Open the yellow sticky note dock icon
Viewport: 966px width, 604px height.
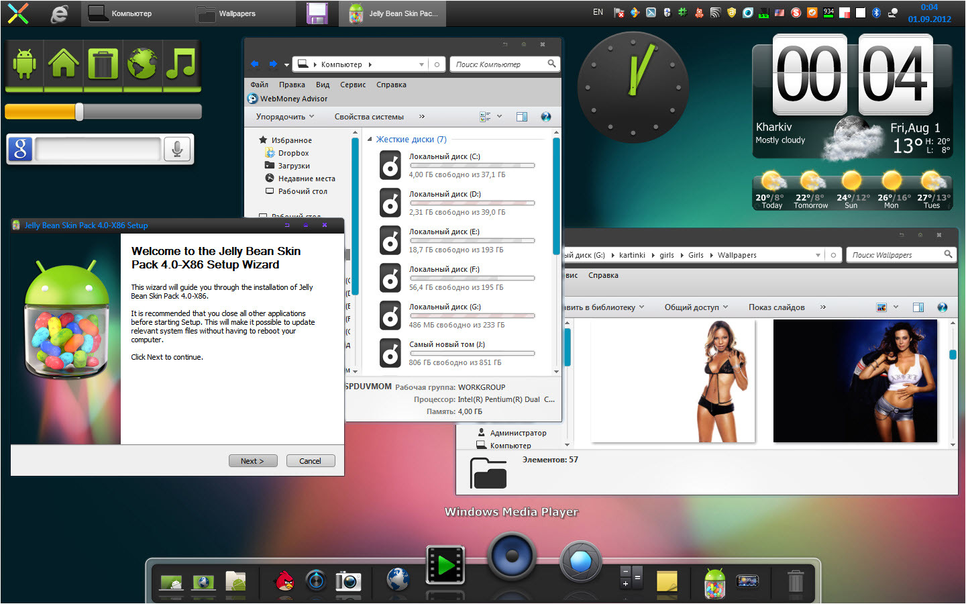tap(667, 581)
